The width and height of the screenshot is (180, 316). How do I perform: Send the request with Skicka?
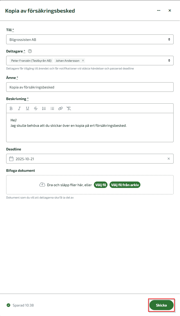[x=161, y=305]
